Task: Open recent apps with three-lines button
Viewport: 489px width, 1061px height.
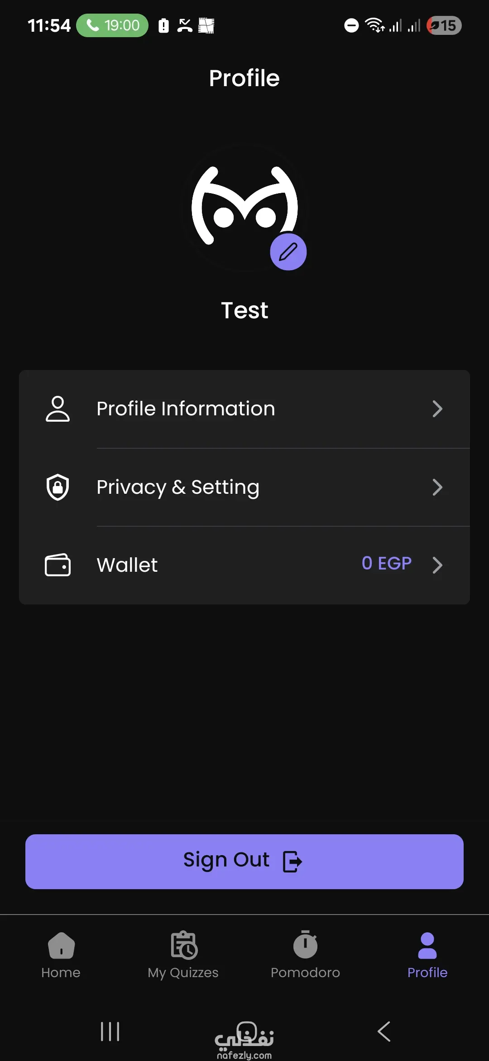Action: [110, 1032]
